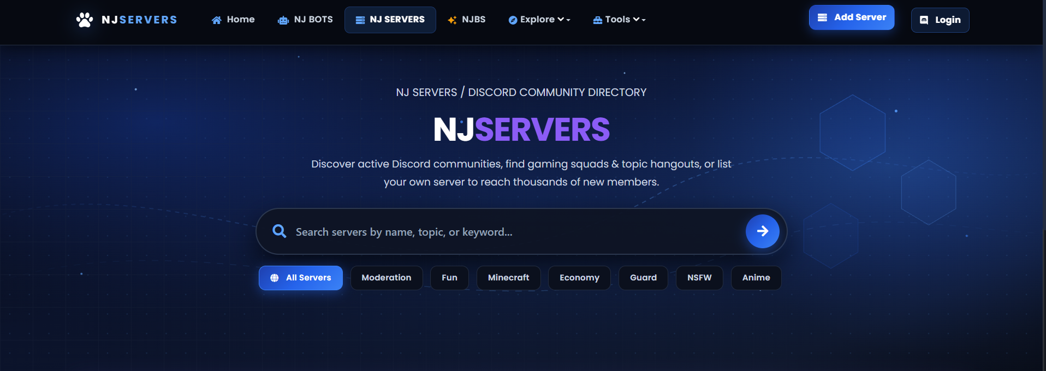Select the All Servers filter
This screenshot has height=371, width=1046.
click(301, 278)
